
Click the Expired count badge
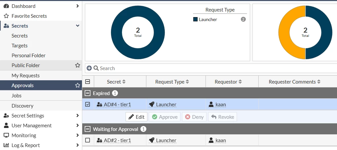click(115, 93)
